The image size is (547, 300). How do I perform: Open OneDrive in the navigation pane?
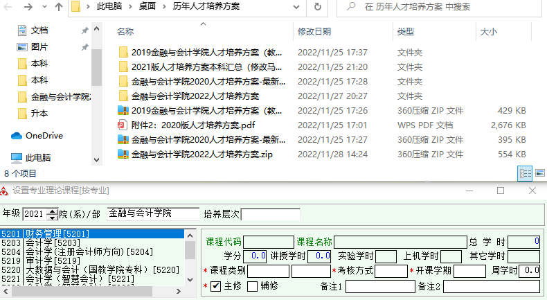point(44,136)
